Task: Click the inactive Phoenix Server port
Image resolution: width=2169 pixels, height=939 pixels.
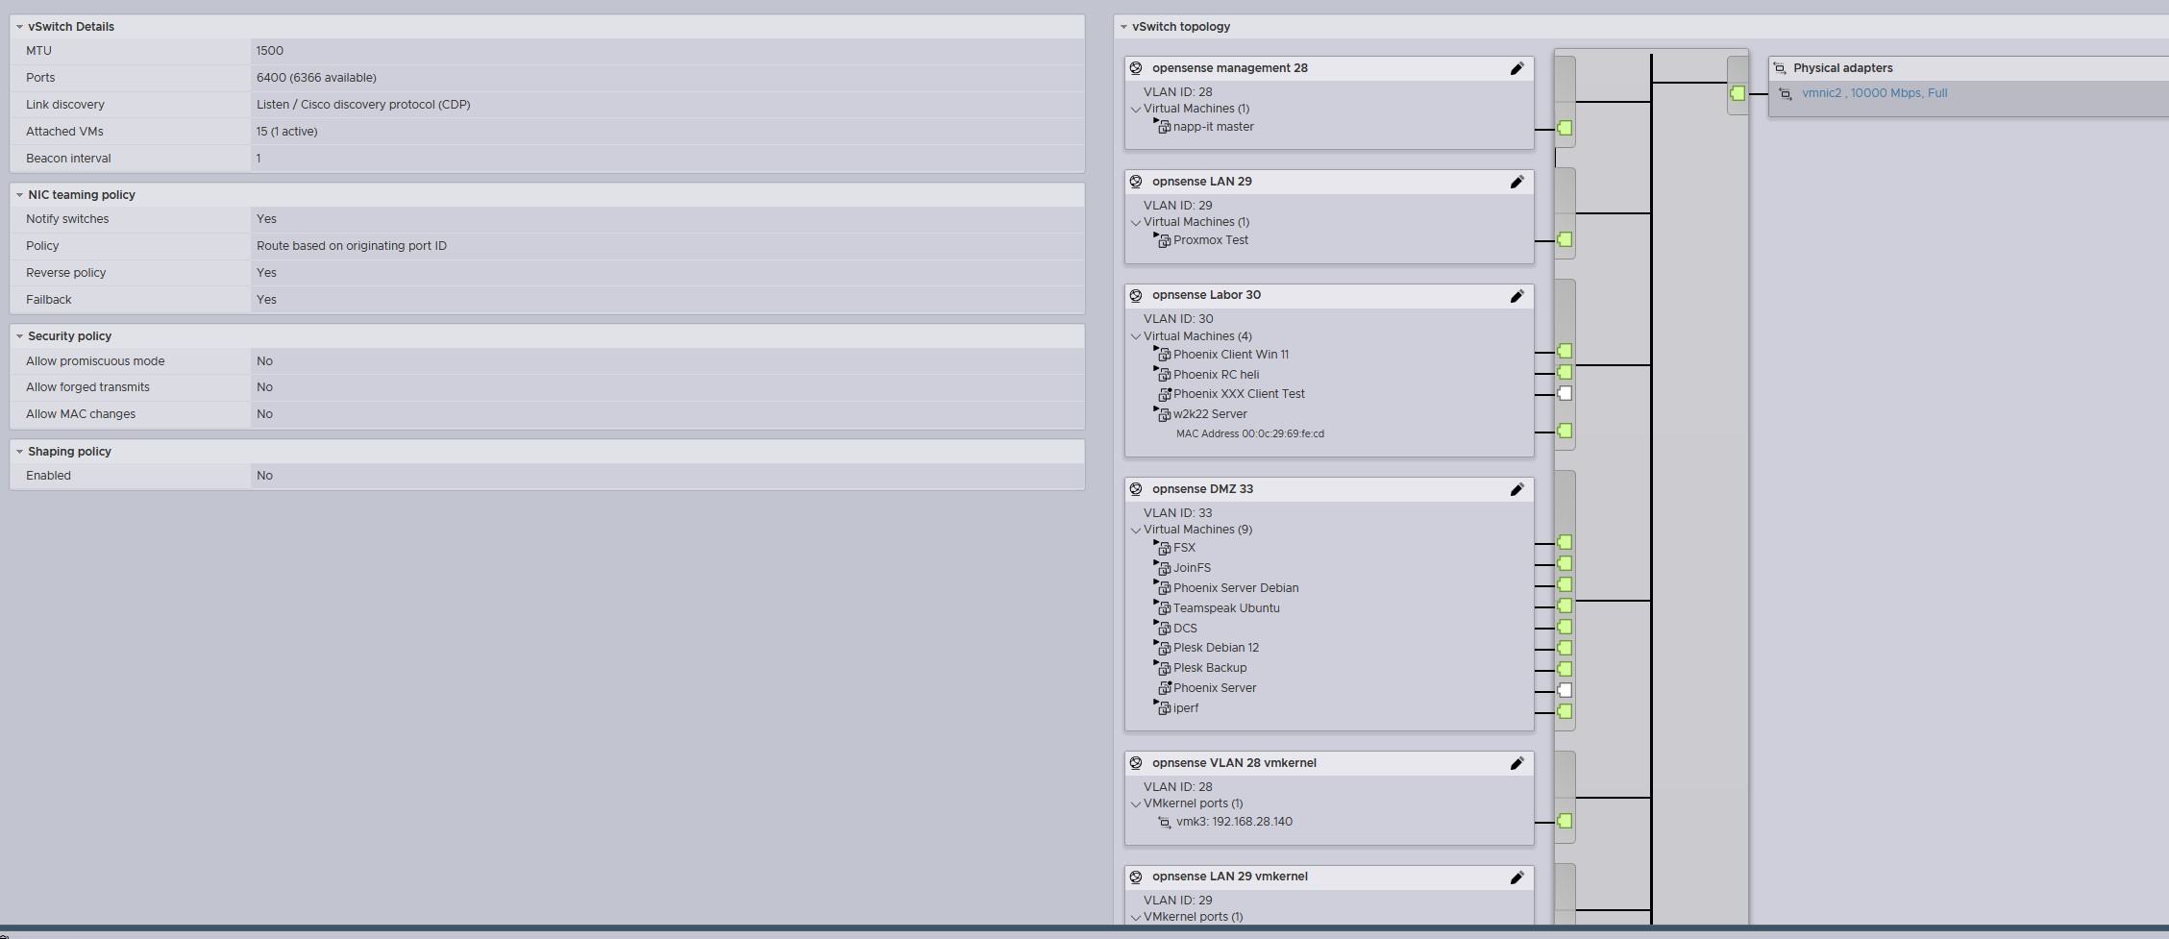Action: 1565,690
